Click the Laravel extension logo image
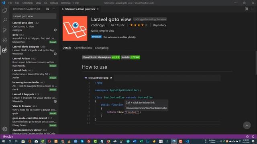 pos(75,28)
